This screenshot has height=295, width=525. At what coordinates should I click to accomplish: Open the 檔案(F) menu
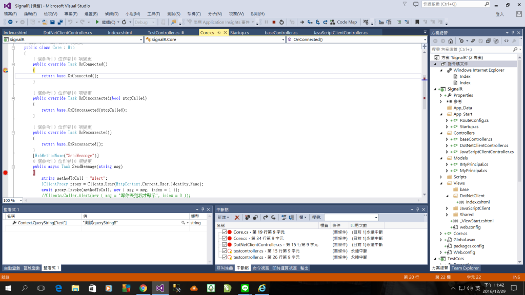pyautogui.click(x=10, y=14)
